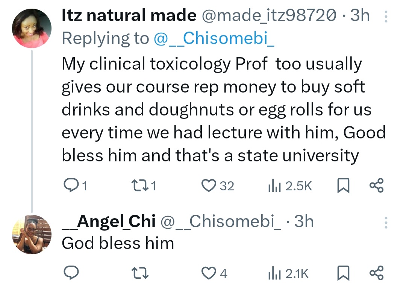Image resolution: width=406 pixels, height=290 pixels.
Task: Open __Angel_Chi's profile picture
Action: [32, 234]
